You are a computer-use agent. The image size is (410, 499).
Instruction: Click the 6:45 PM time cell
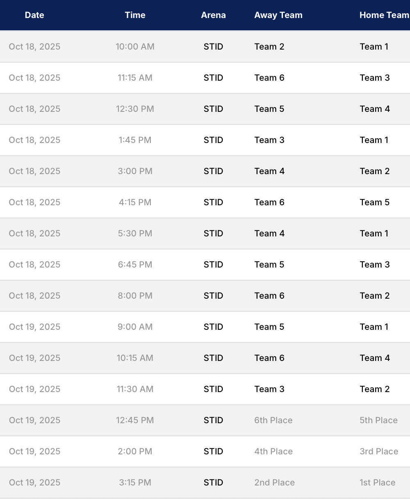pyautogui.click(x=135, y=265)
